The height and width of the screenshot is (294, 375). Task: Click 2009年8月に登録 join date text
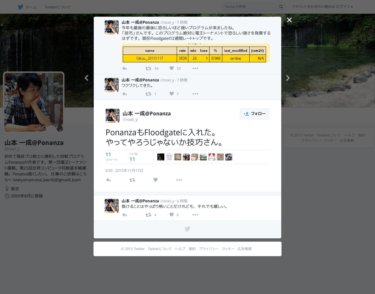point(27,196)
